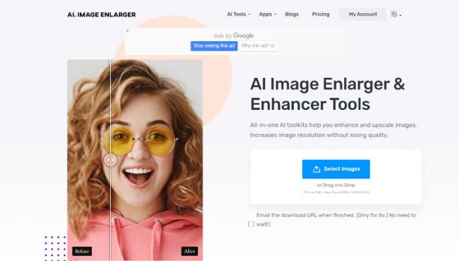Click the before/after comparison slider handle
This screenshot has width=459, height=261.
pyautogui.click(x=110, y=160)
